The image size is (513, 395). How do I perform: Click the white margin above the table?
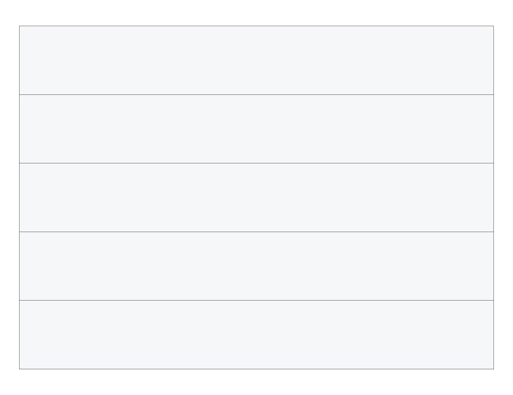coord(256,13)
